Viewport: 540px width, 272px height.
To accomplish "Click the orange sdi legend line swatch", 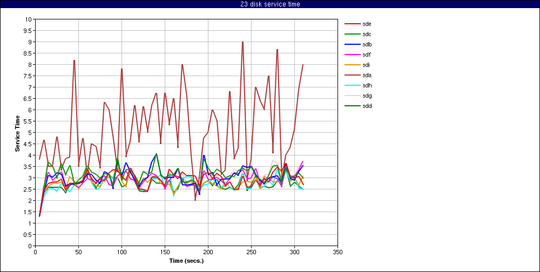I will click(352, 65).
